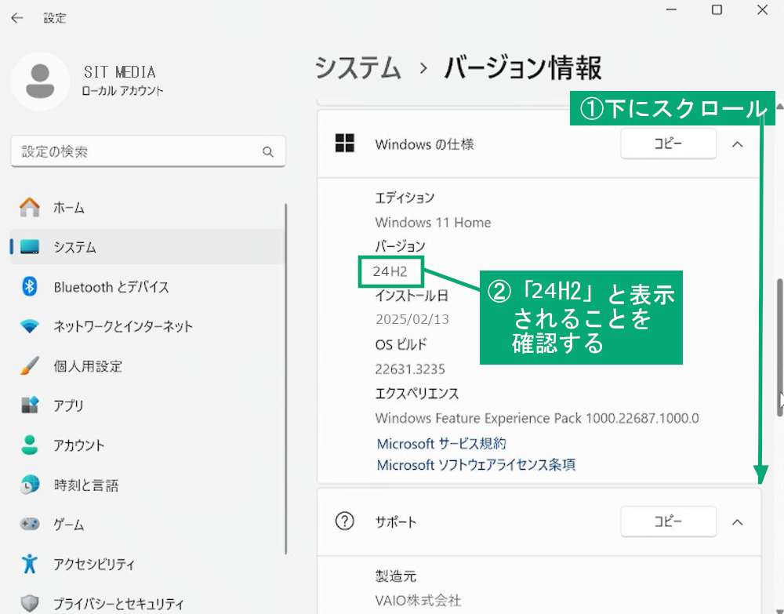
Task: Click the Privacy shield icon
Action: coord(30,603)
